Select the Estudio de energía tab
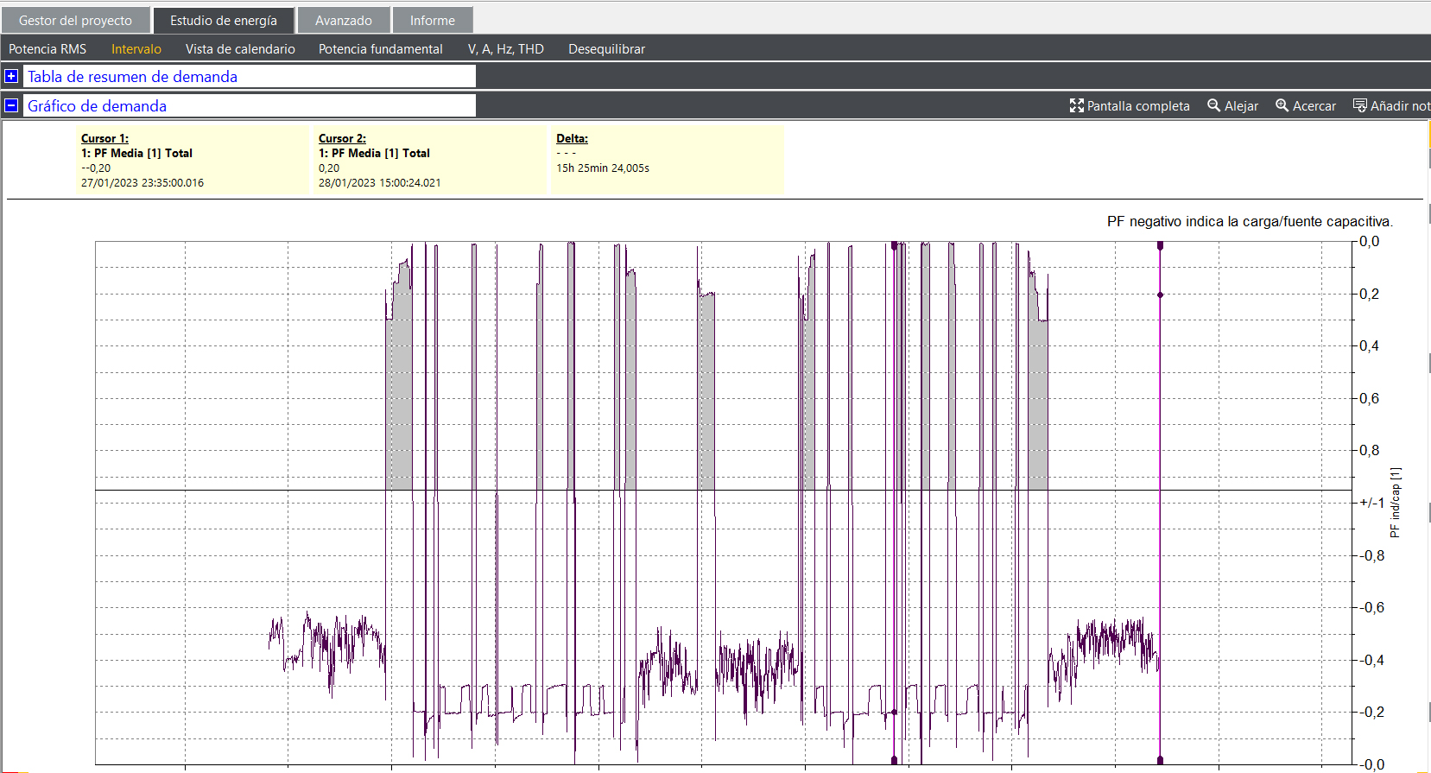The height and width of the screenshot is (773, 1431). coord(224,21)
